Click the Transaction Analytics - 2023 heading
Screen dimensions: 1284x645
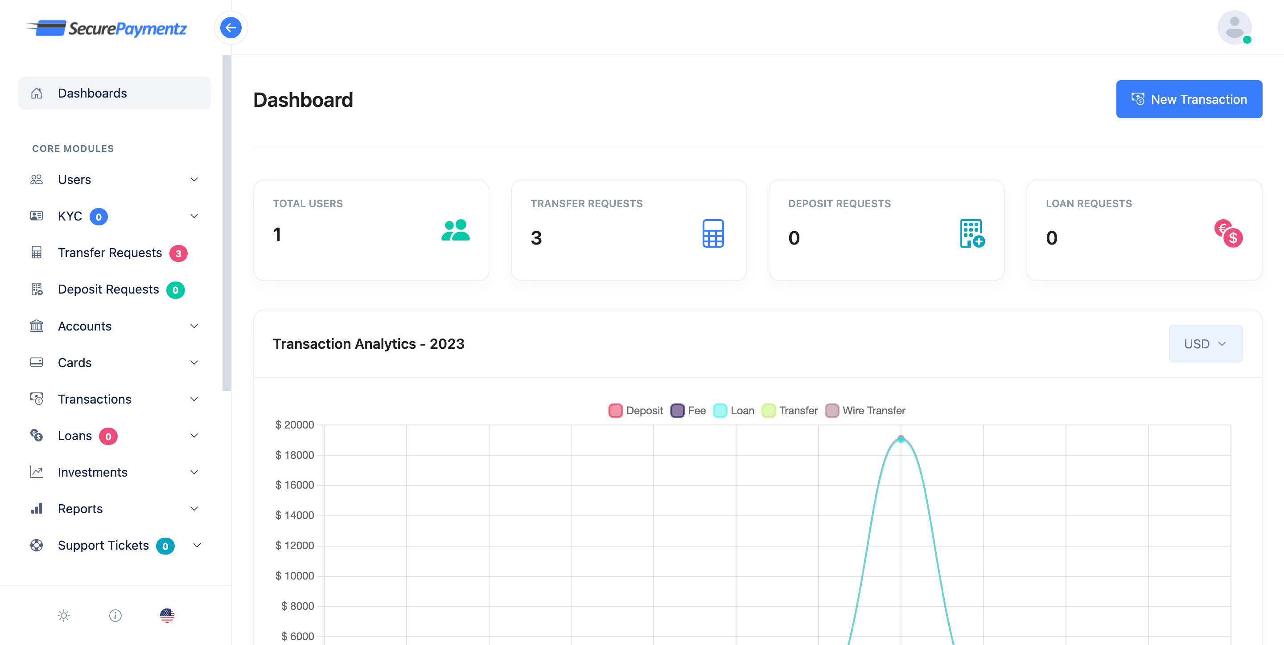368,344
